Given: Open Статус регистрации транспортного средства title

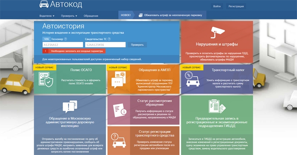Looking at the screenshot, I should (154, 133).
